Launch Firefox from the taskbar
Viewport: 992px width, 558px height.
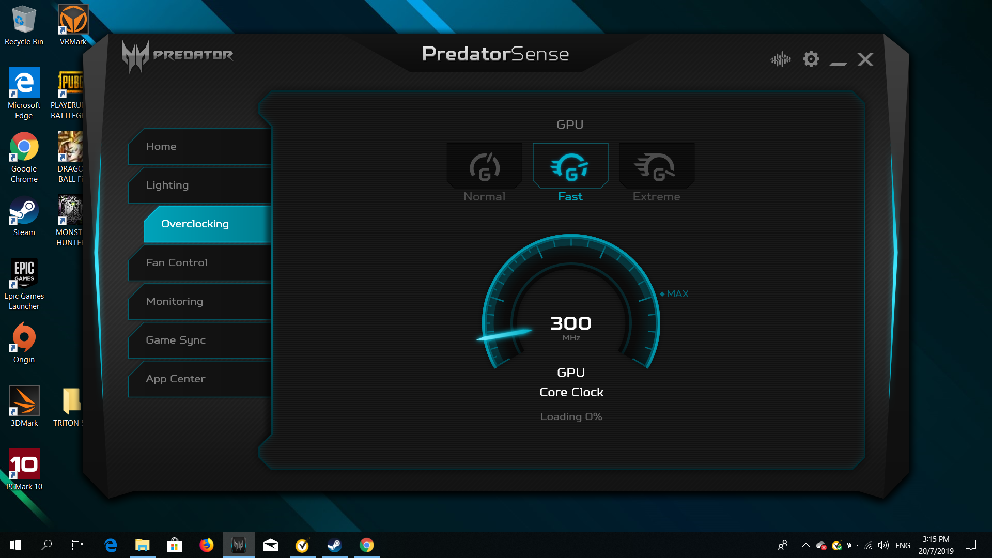tap(207, 545)
